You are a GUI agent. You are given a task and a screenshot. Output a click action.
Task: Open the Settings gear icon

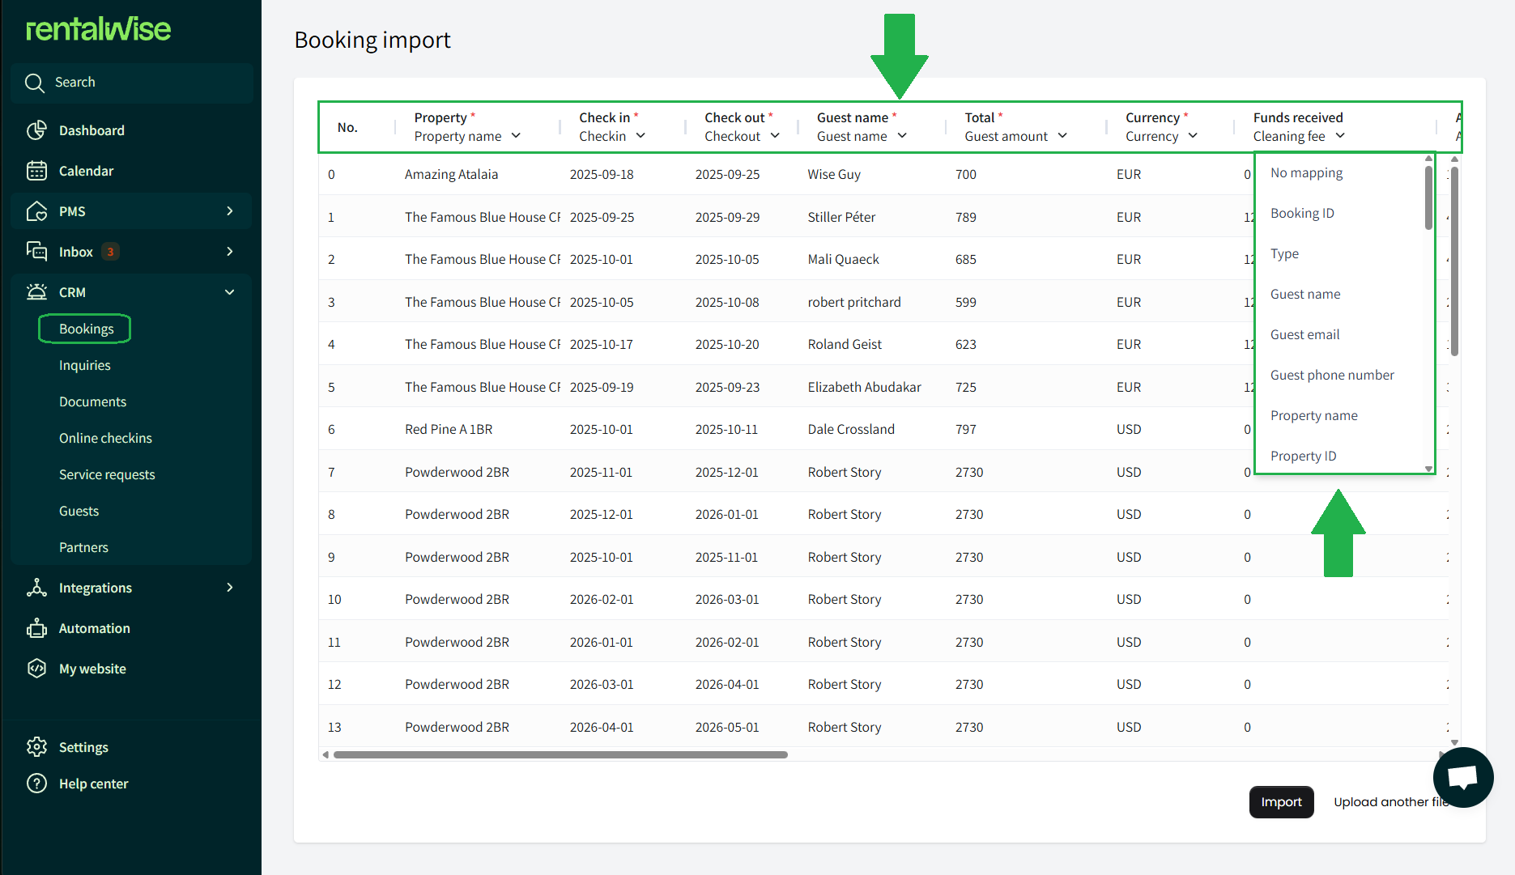pos(36,747)
